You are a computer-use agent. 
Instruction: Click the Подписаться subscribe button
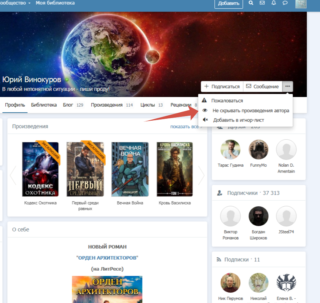[x=222, y=86]
